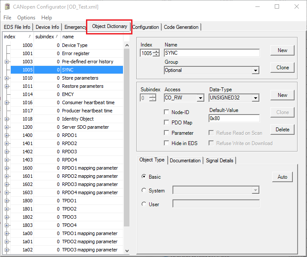Click the object list vertical scrollbar thumb
Image resolution: width=307 pixels, height=257 pixels.
(127, 137)
